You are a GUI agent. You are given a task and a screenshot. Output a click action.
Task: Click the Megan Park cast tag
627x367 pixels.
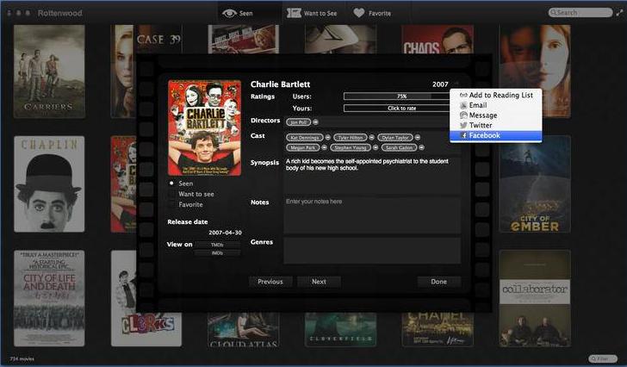[303, 147]
